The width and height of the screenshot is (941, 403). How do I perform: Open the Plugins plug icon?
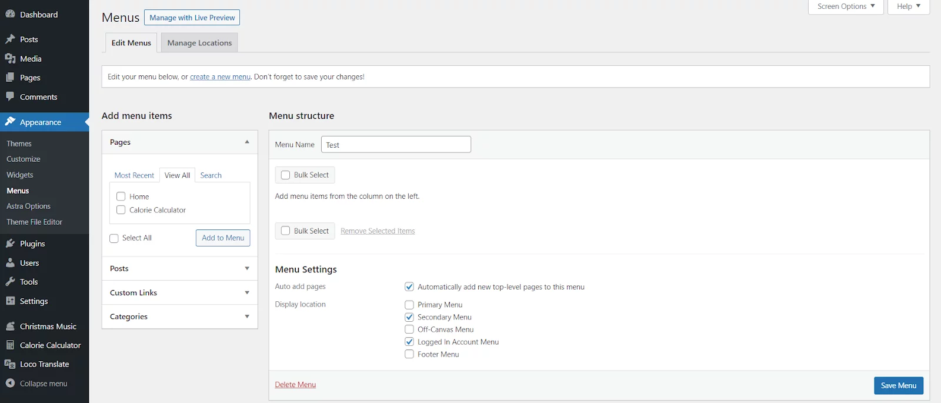10,243
